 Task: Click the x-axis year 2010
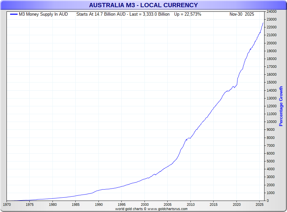[x=190, y=205]
